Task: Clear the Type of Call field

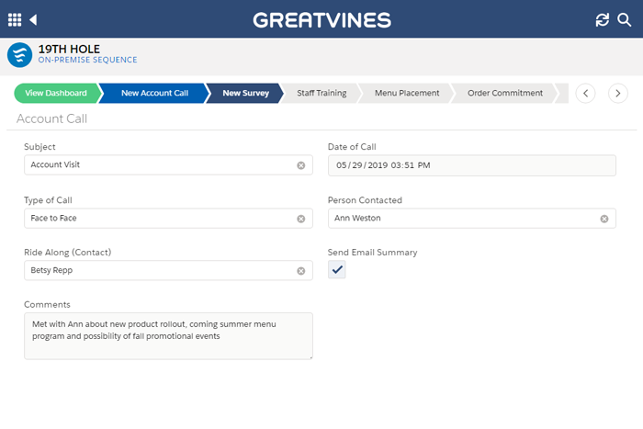Action: tap(300, 219)
